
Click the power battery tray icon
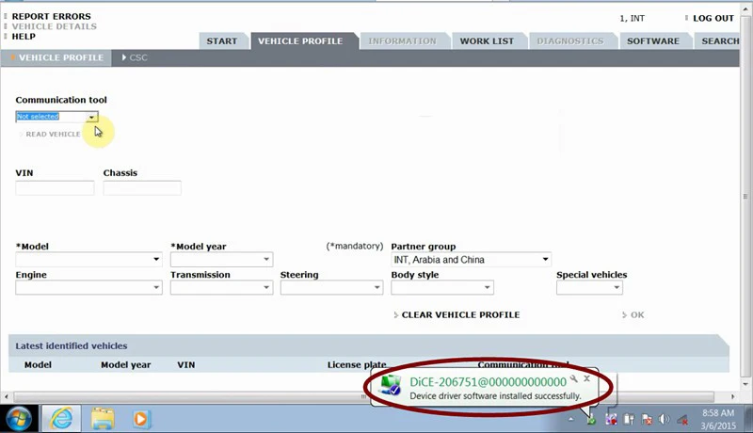click(x=629, y=419)
